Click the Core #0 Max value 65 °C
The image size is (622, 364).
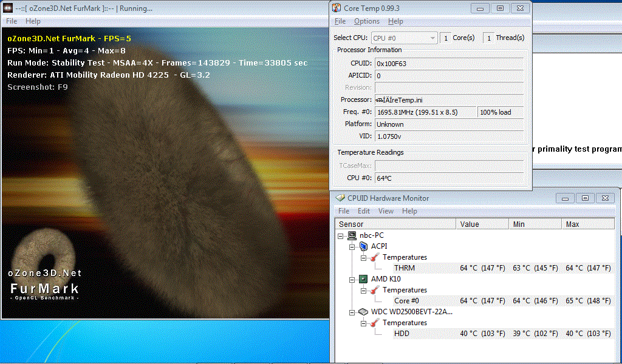pyautogui.click(x=588, y=301)
